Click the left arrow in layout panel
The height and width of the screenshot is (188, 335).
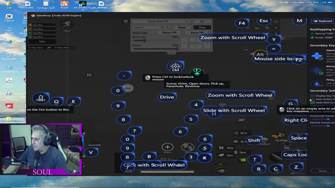point(184,43)
